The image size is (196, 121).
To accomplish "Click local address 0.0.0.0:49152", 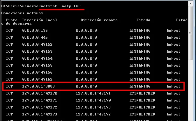I will 37,45.
